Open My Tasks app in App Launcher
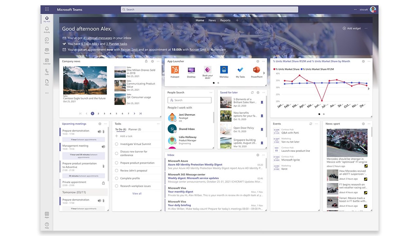419x236 pixels. point(240,72)
